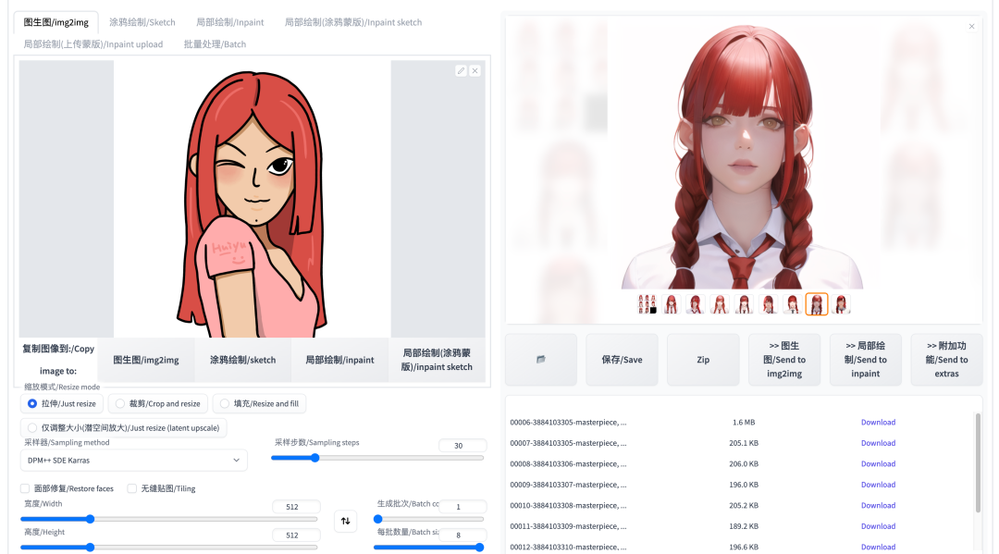Viewport: 999px width, 554px height.
Task: Select the first grid thumbnail in gallery strip
Action: tap(647, 304)
